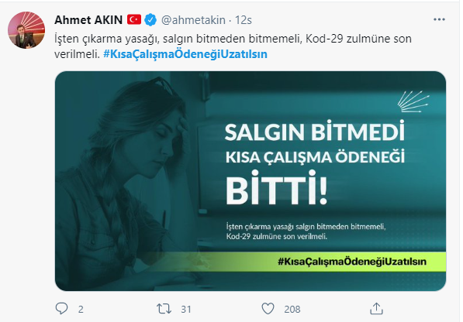The width and height of the screenshot is (463, 322).
Task: Click the party logo inside the image
Action: (x=413, y=101)
